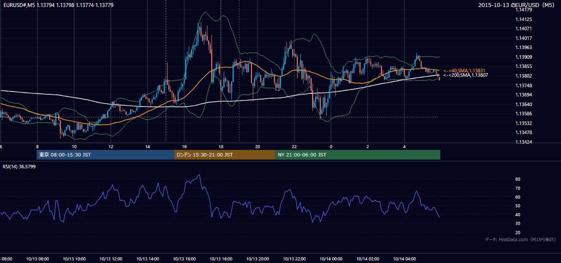Click the 10/13 14:00 time label

147,259
